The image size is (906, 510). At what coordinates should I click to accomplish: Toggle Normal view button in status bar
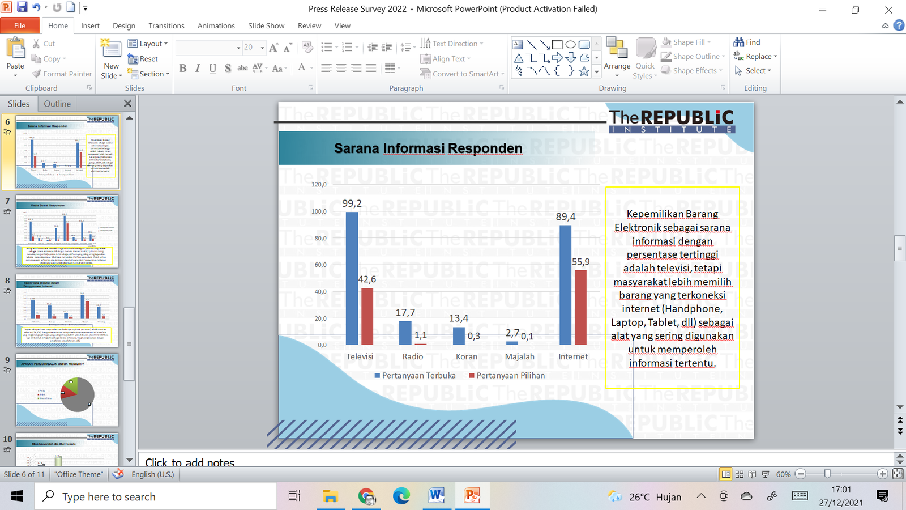pos(725,474)
